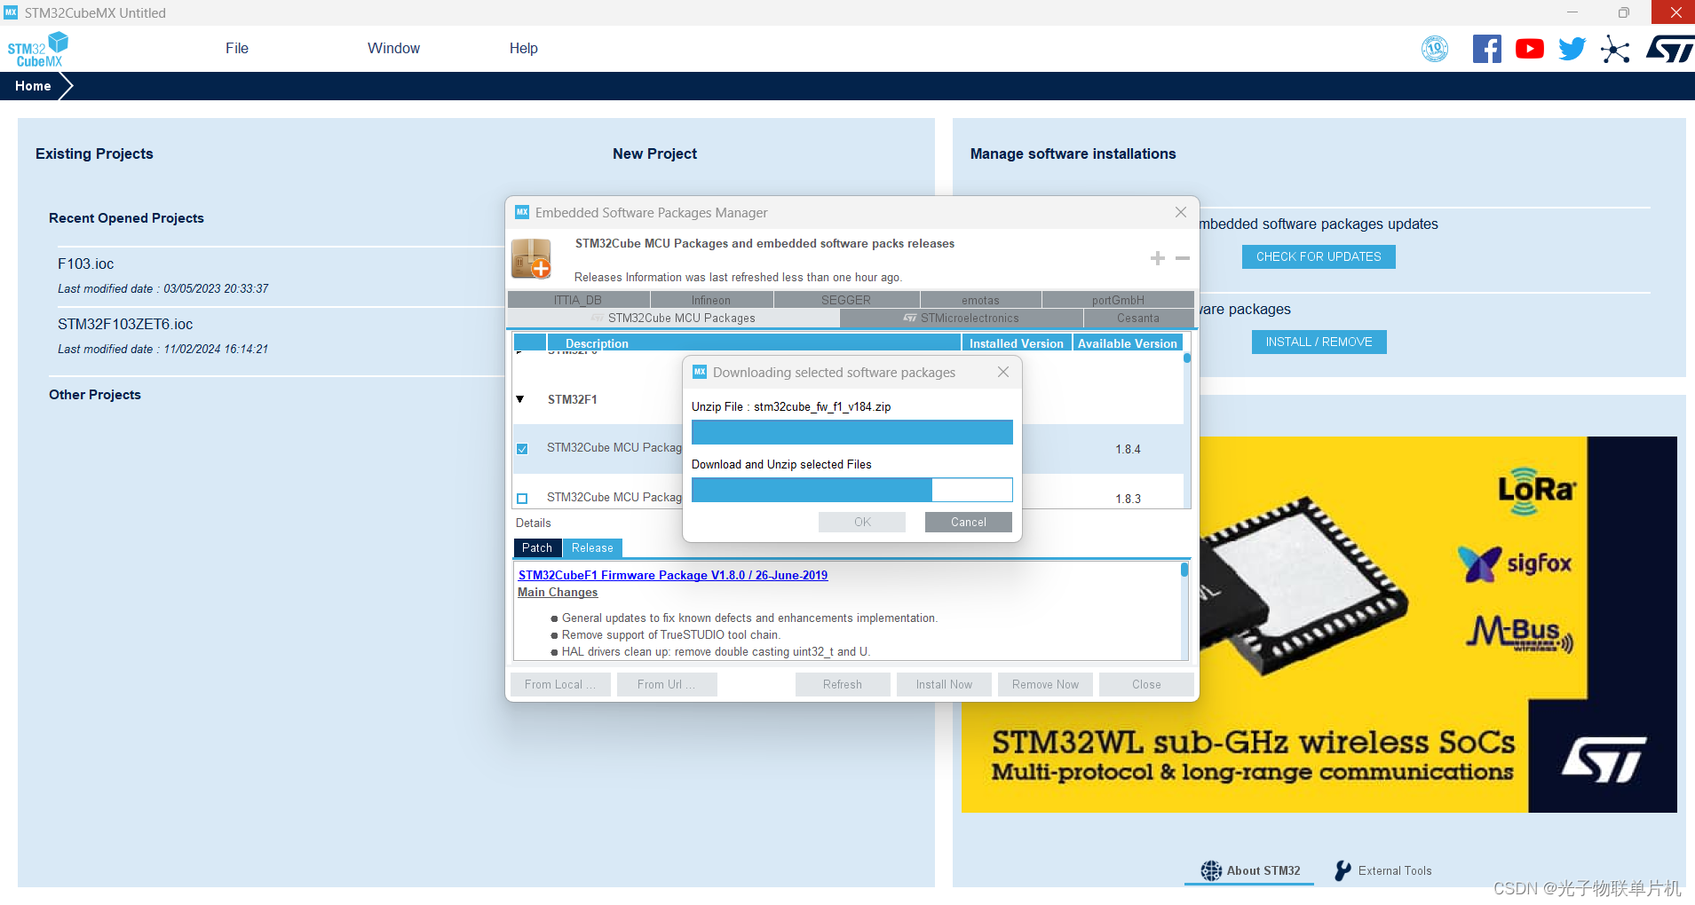Screen dimensions: 1695x905
Task: Click INSTALL / REMOVE button
Action: 1319,342
